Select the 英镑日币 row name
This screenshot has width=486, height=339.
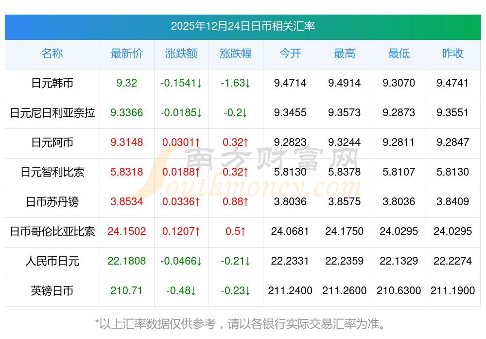[x=52, y=291]
